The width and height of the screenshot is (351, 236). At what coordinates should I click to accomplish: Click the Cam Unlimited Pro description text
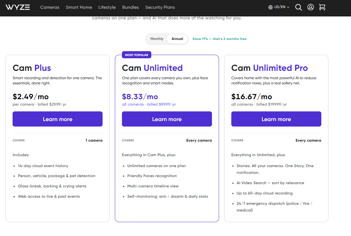(274, 80)
